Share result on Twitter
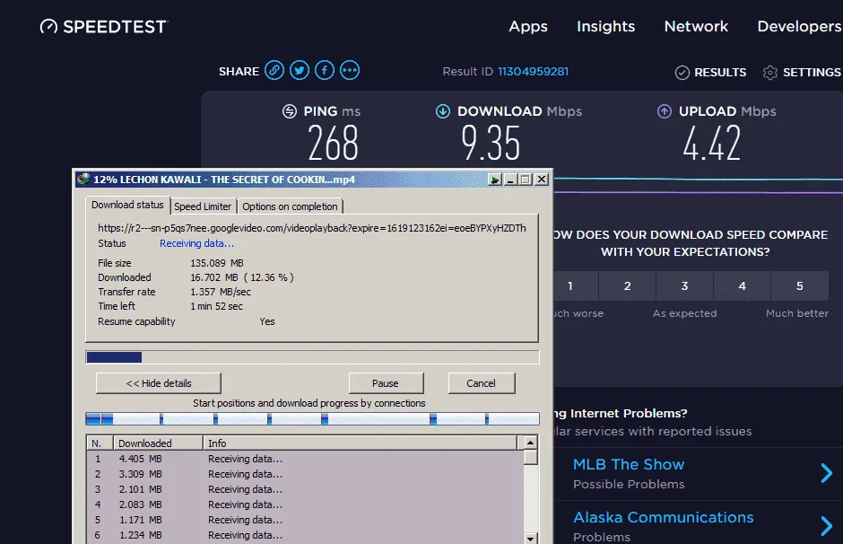This screenshot has width=843, height=544. 300,71
